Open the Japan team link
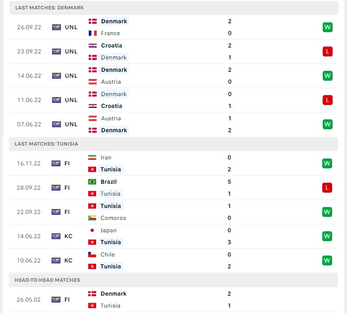The height and width of the screenshot is (313, 347). pyautogui.click(x=109, y=230)
